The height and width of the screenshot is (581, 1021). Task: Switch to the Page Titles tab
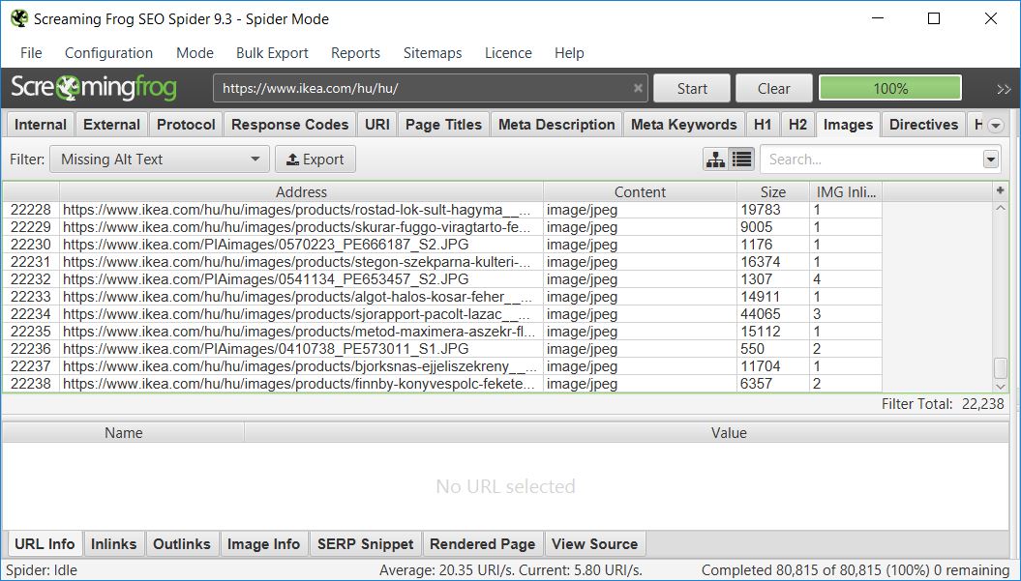(x=443, y=125)
